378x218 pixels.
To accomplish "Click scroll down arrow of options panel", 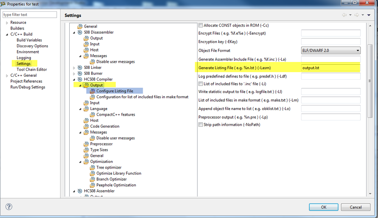I will click(x=370, y=194).
